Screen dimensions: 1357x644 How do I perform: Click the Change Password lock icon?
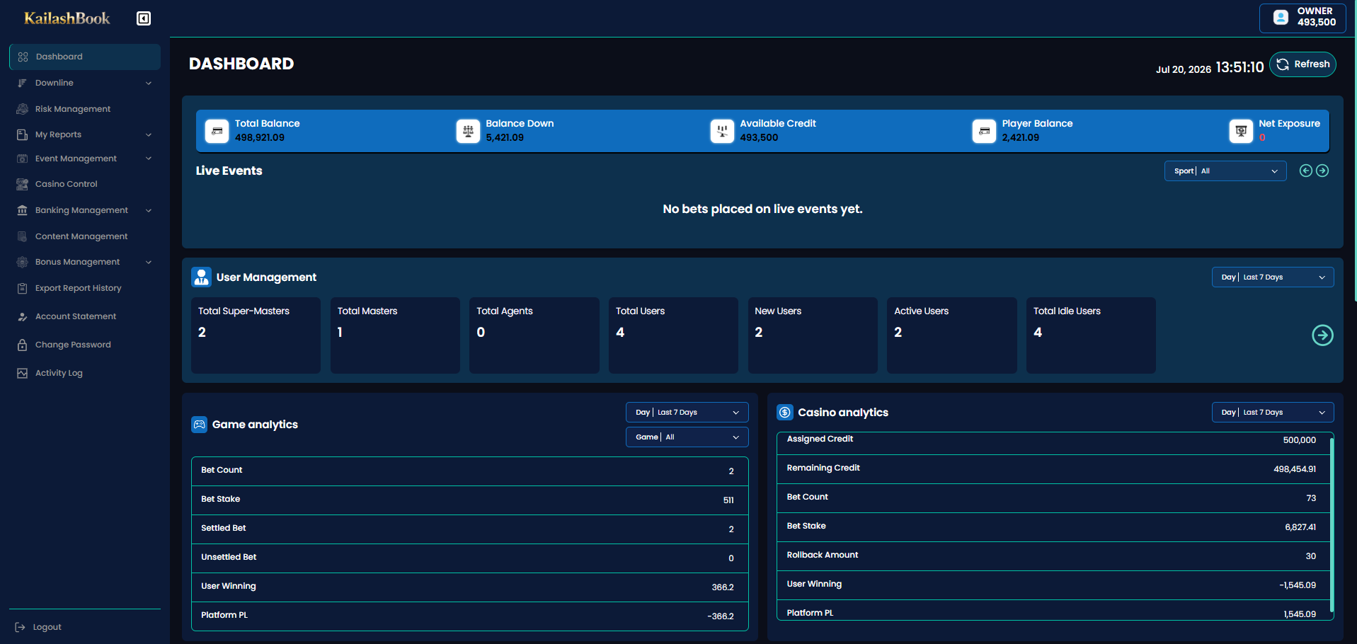(x=22, y=345)
